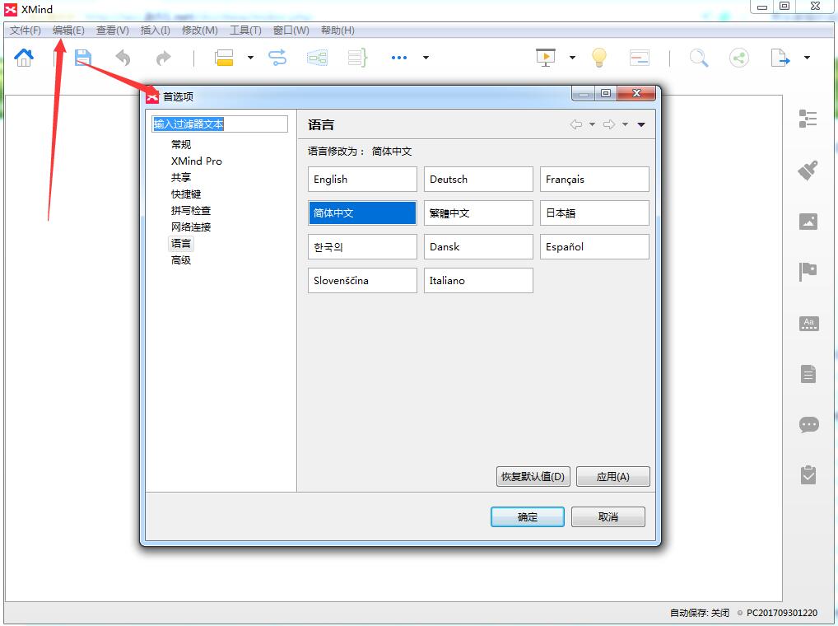Click 恢复默认值(D) button

point(533,476)
